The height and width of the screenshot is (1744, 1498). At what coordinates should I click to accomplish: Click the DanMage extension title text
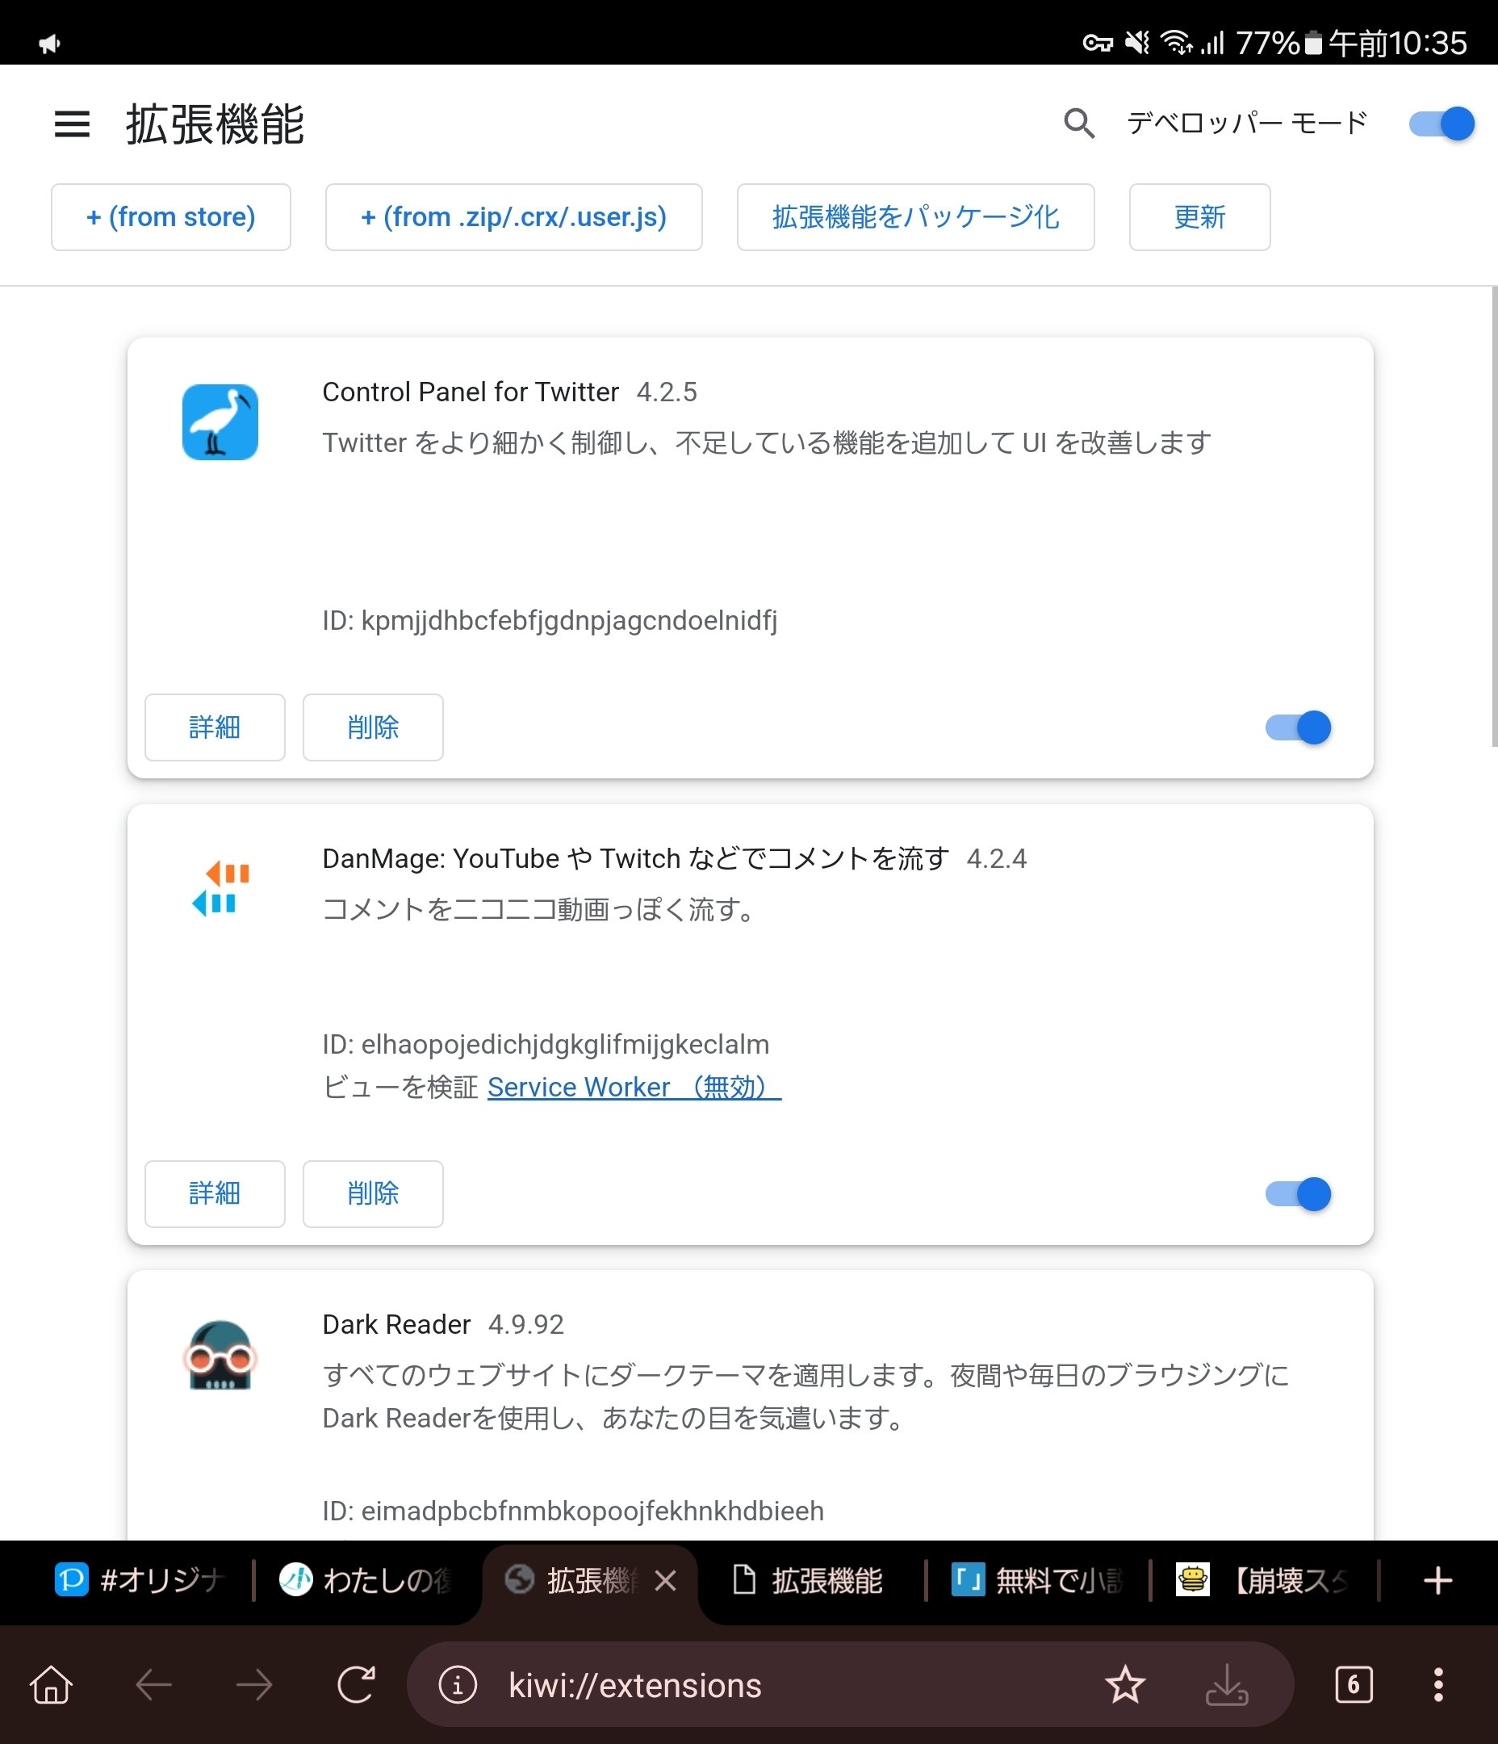point(635,858)
